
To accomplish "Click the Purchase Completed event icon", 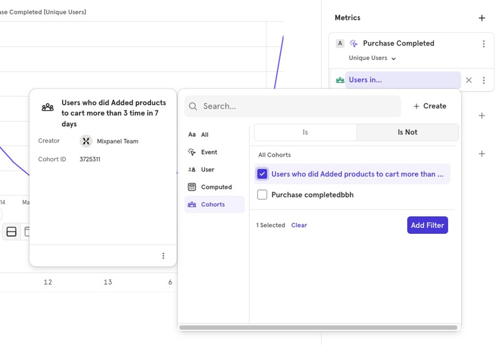I will [353, 43].
